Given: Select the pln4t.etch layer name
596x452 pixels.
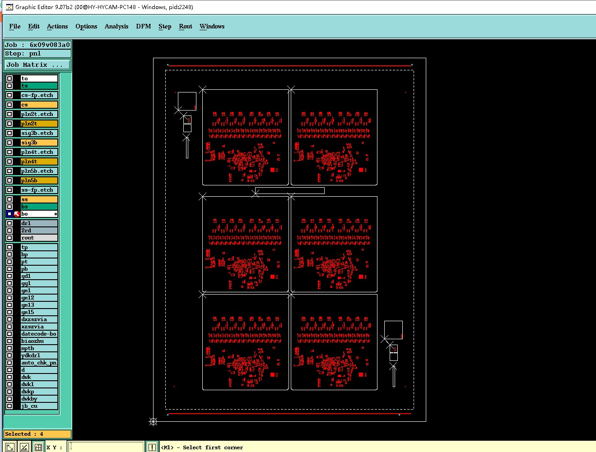Looking at the screenshot, I should coord(39,152).
